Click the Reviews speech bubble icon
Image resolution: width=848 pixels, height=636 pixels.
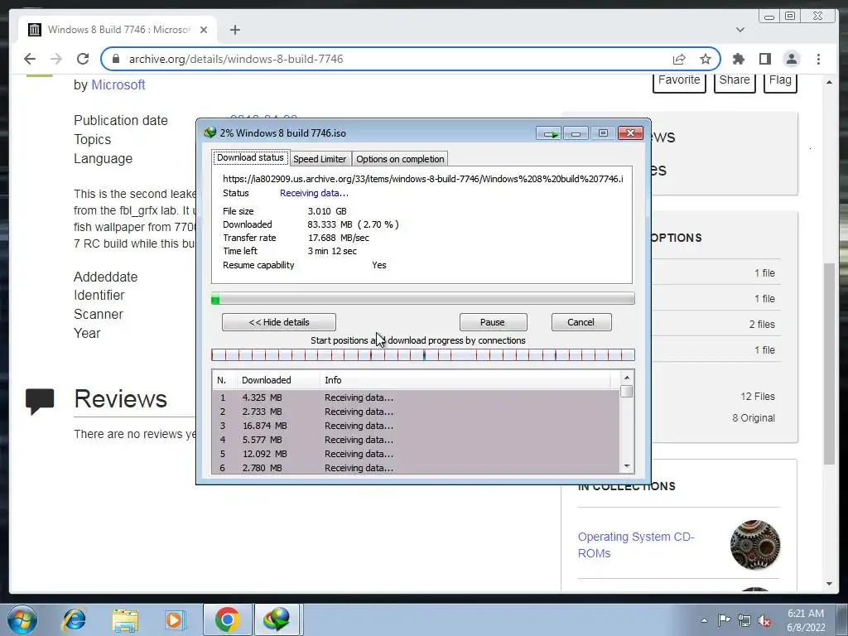click(40, 402)
